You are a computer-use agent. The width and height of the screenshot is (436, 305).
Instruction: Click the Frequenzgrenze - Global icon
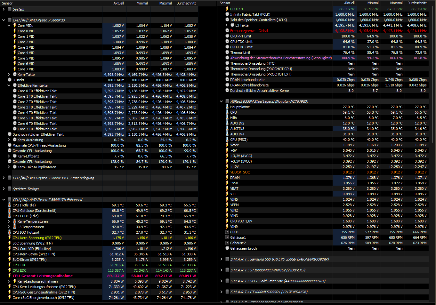(x=227, y=31)
